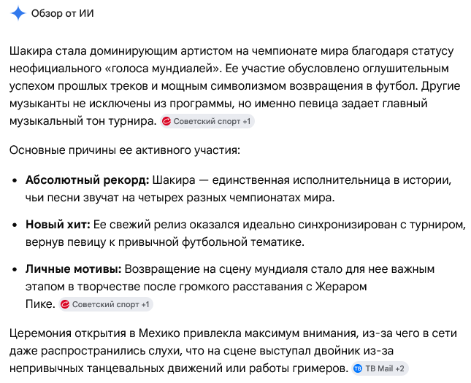Click the bold 'Личные мотивы:' label
The height and width of the screenshot is (383, 471).
pyautogui.click(x=74, y=269)
